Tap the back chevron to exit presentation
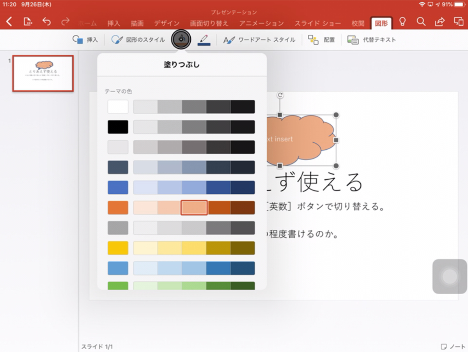The image size is (468, 352). coord(9,22)
